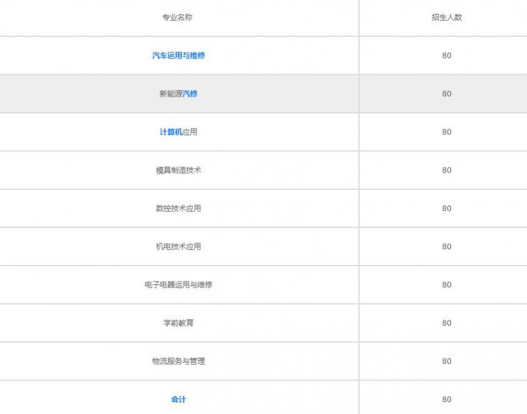Click the 电子电器运用与维修 major name

(x=179, y=285)
